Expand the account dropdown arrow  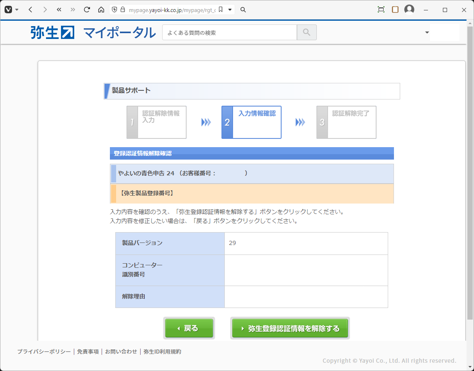pyautogui.click(x=427, y=32)
